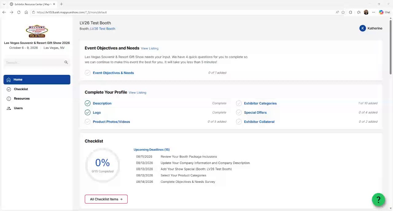This screenshot has height=211, width=393.
Task: Click the 1 of 10 added status
Action: coord(368,103)
